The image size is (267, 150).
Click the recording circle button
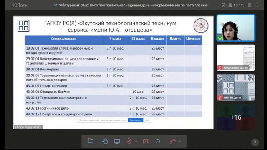coord(158,141)
